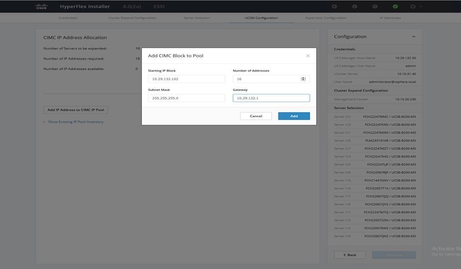Click server row FCH22057SZM
Screen dimensions: 461x269
375,220
